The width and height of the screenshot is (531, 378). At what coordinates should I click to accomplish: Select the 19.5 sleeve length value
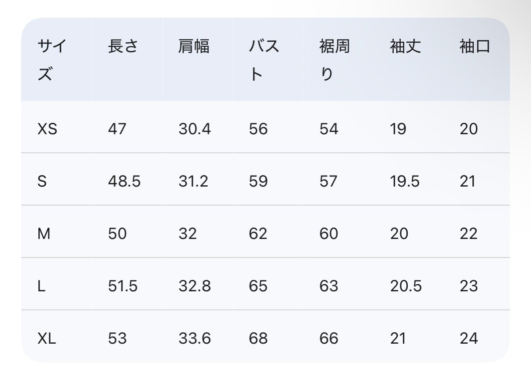(405, 181)
